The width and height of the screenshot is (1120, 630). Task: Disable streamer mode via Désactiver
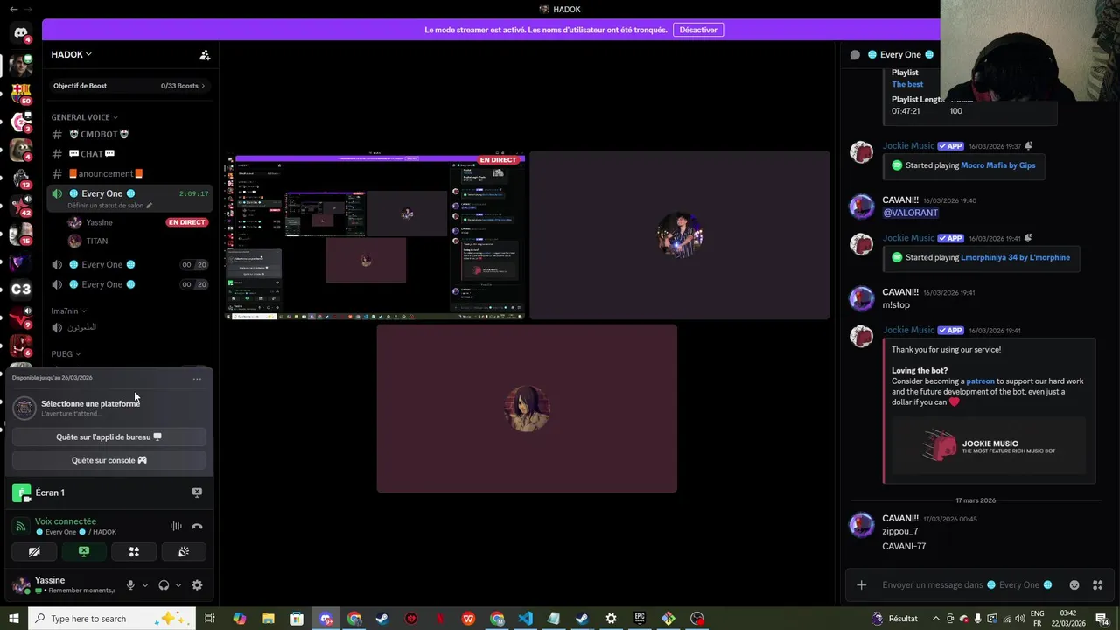point(698,30)
